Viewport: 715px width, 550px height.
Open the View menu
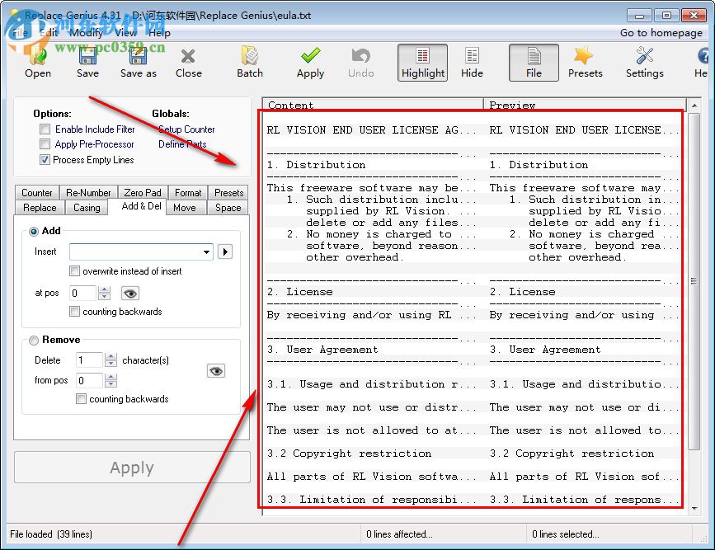pyautogui.click(x=125, y=33)
